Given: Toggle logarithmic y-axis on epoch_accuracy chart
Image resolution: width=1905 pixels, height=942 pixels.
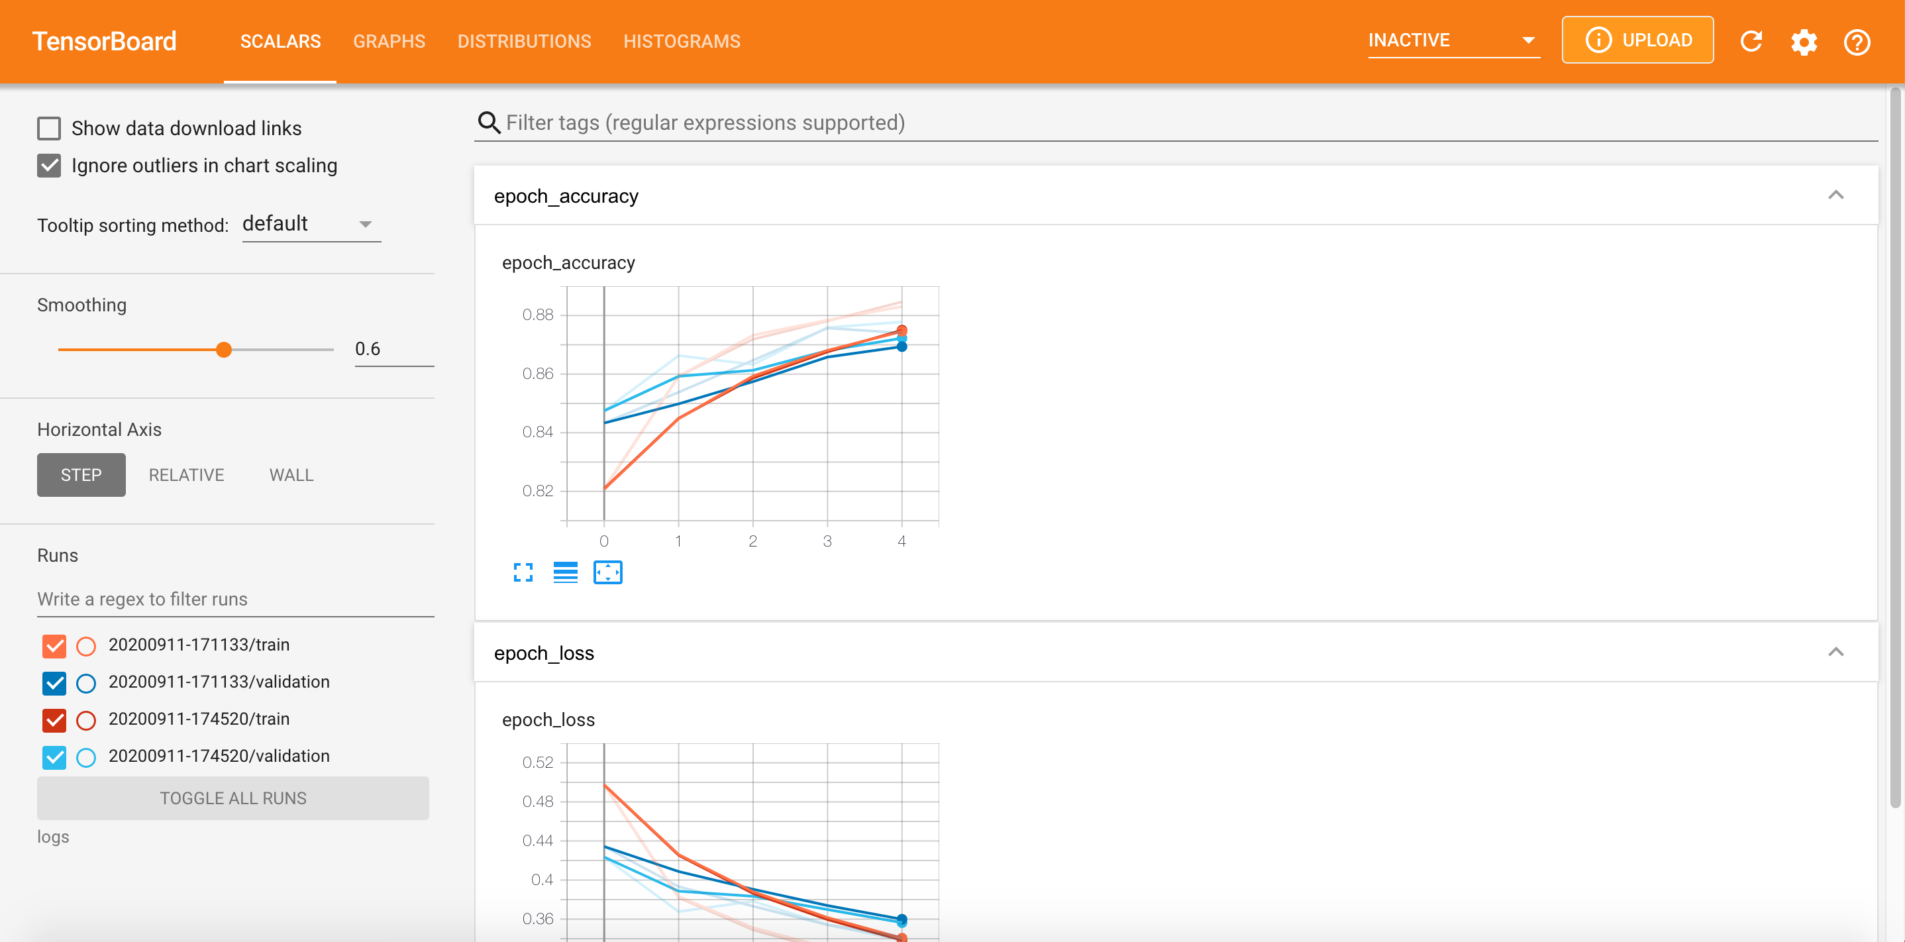Looking at the screenshot, I should 565,572.
